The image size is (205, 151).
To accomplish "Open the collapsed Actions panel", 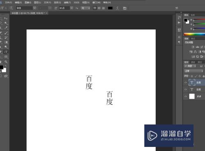I will [x=179, y=22].
